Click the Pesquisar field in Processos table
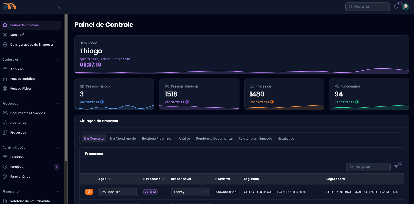Screen dimensions: 414x204 pos(368,167)
